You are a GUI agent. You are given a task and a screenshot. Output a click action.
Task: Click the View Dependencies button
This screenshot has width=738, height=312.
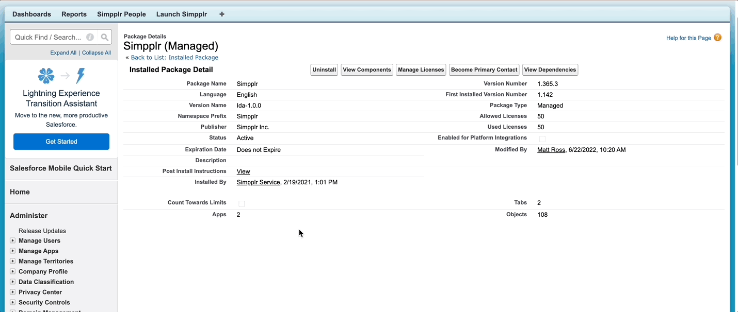pos(550,70)
